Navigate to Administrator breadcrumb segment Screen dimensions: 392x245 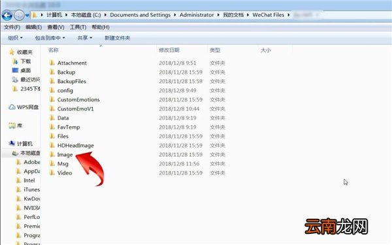tap(197, 15)
